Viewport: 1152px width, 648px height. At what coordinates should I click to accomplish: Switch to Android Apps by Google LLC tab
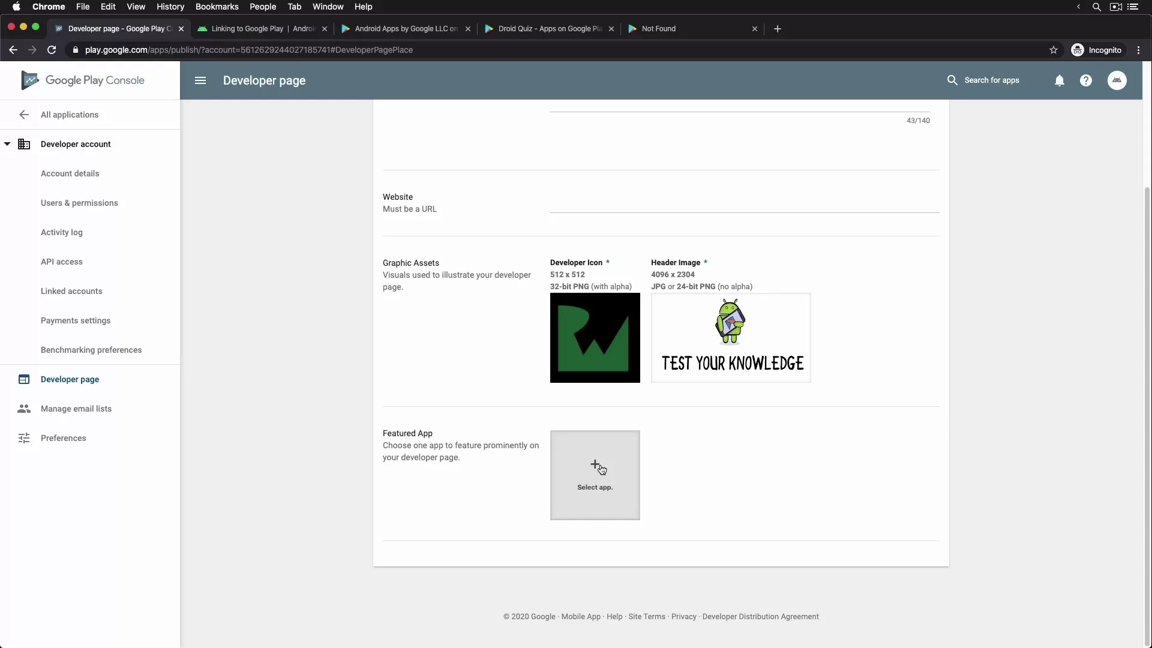point(406,29)
